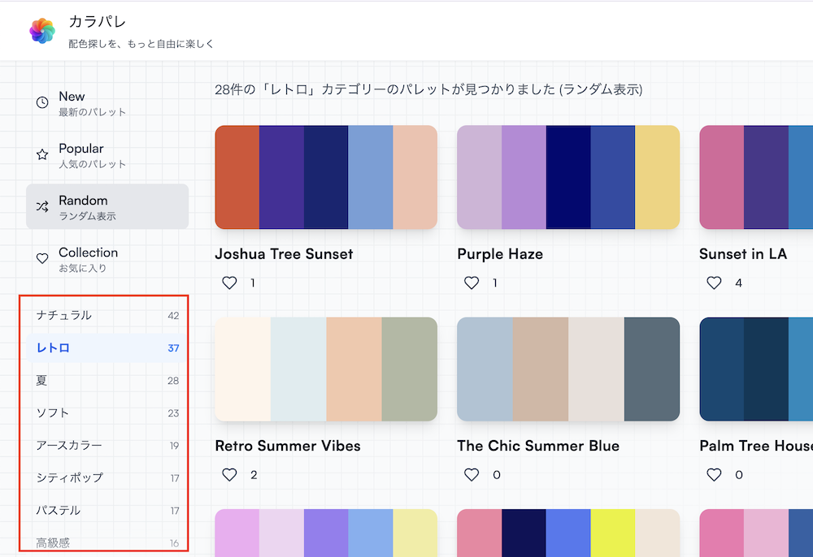The image size is (813, 557).
Task: Choose the tan swatch in The Chic Summer Blue
Action: [541, 369]
